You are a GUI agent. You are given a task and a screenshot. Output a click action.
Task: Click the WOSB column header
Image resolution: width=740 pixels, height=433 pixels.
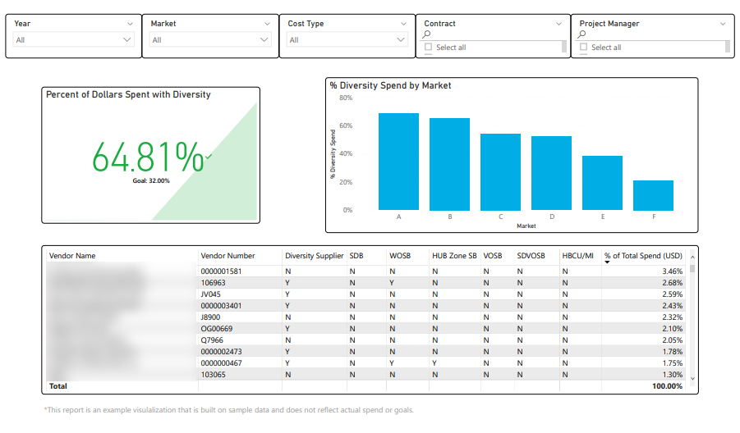tap(399, 256)
